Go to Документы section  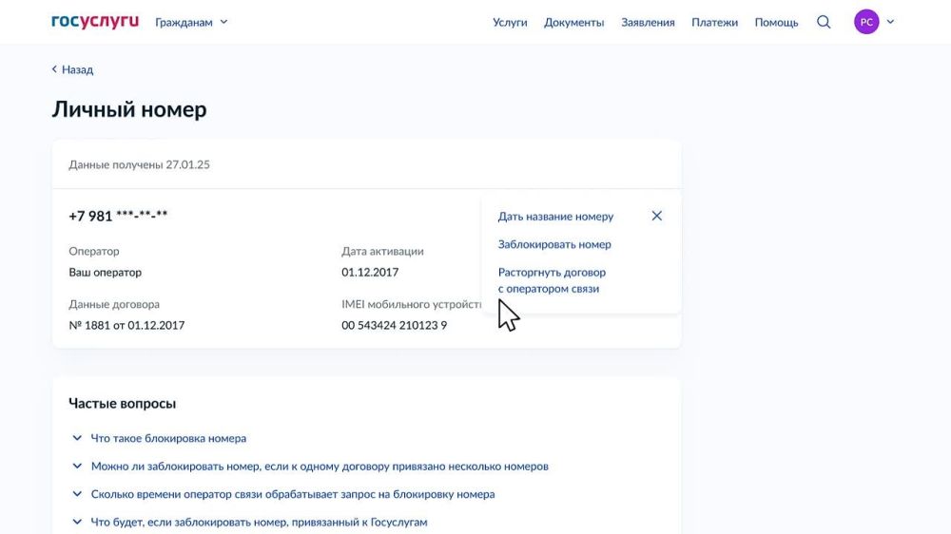(573, 22)
